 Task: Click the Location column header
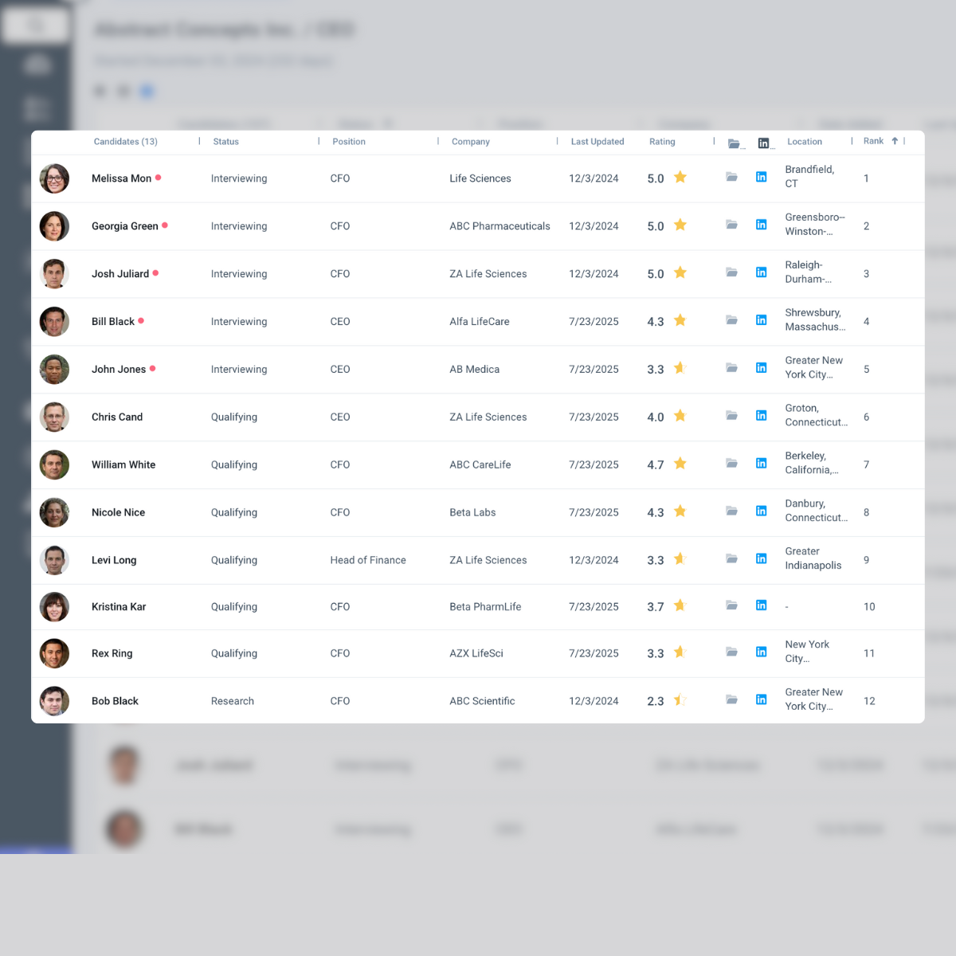[x=805, y=142]
